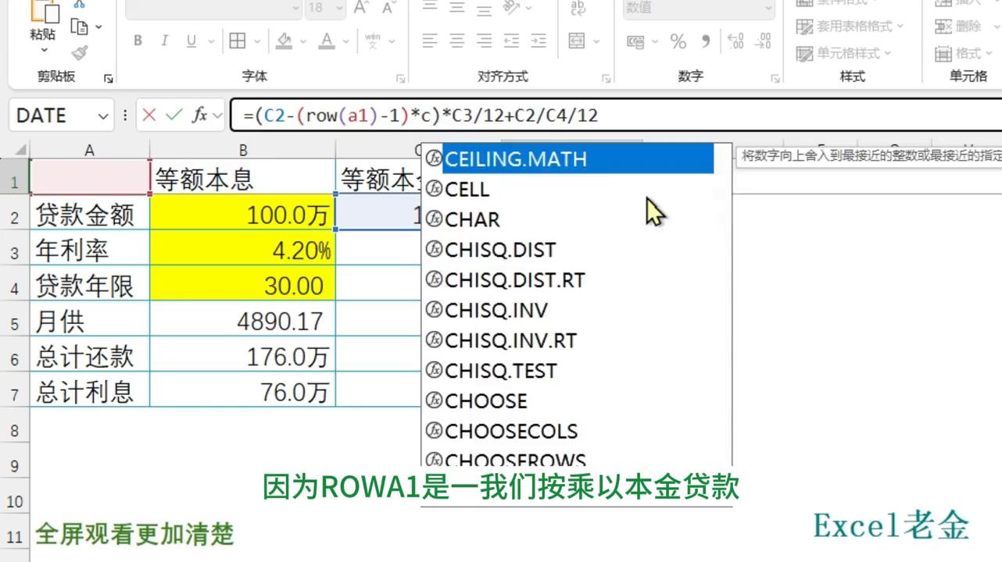Apply bold formatting from the ribbon

[x=138, y=41]
